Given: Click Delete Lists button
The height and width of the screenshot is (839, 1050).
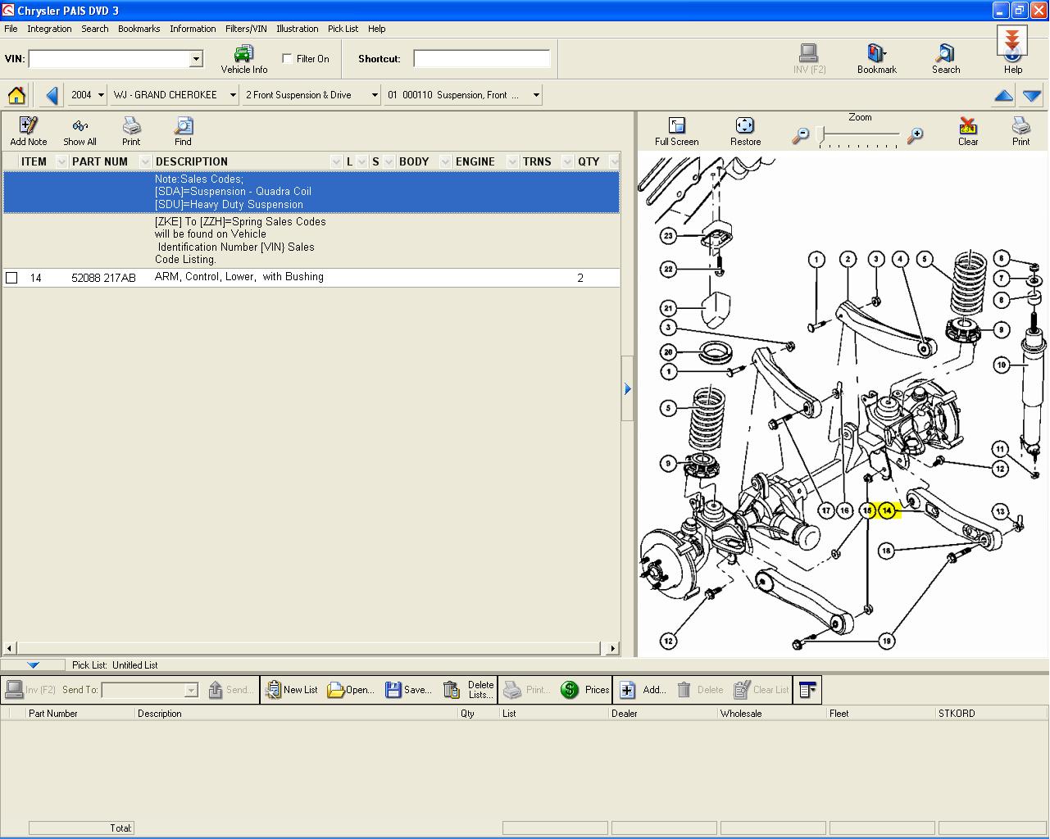Looking at the screenshot, I should (468, 690).
